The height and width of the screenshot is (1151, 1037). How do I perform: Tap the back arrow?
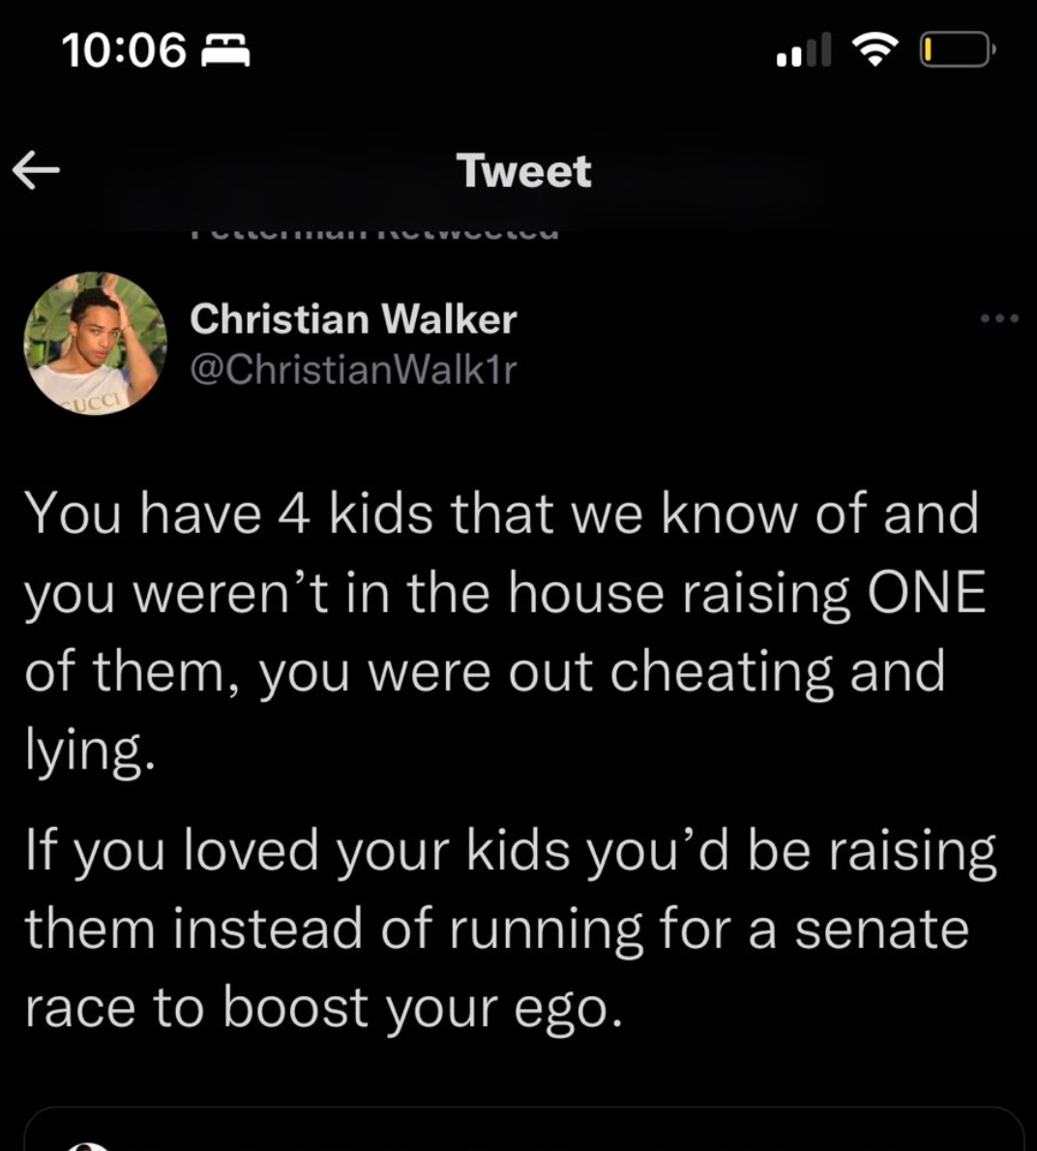click(37, 171)
